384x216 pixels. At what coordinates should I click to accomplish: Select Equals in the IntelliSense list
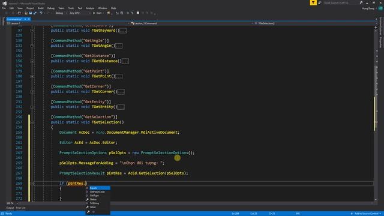pos(98,188)
